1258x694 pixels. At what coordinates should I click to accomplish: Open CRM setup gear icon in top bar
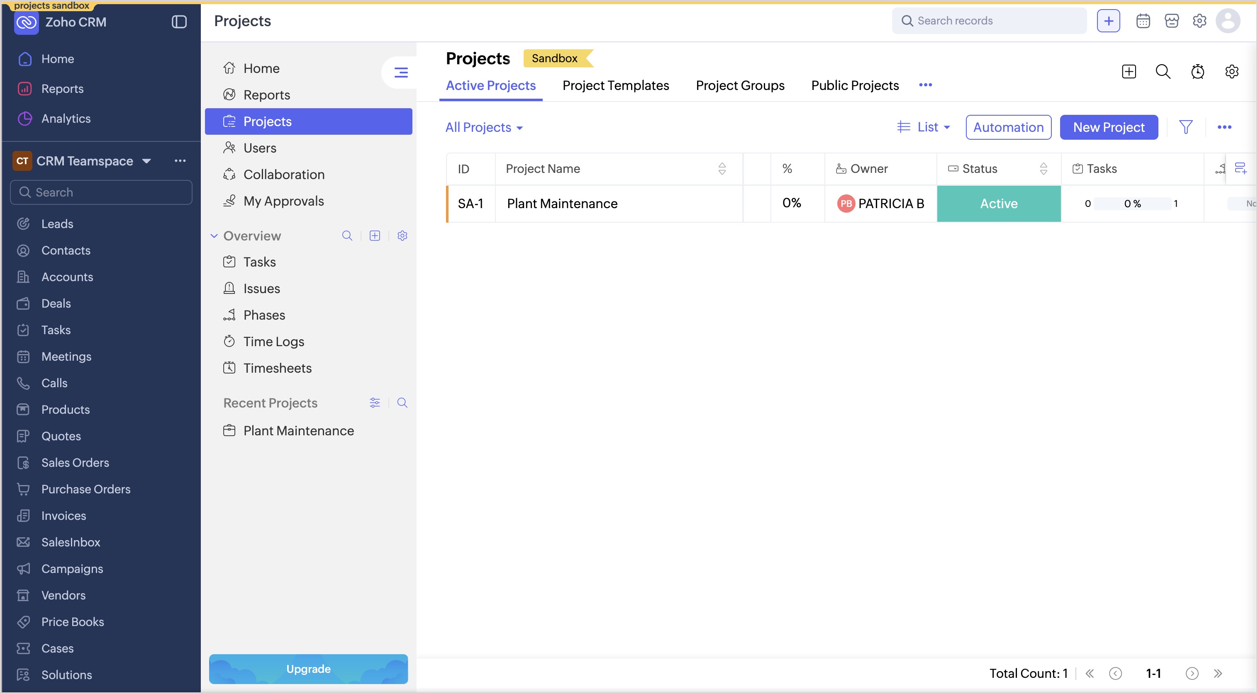[1199, 21]
